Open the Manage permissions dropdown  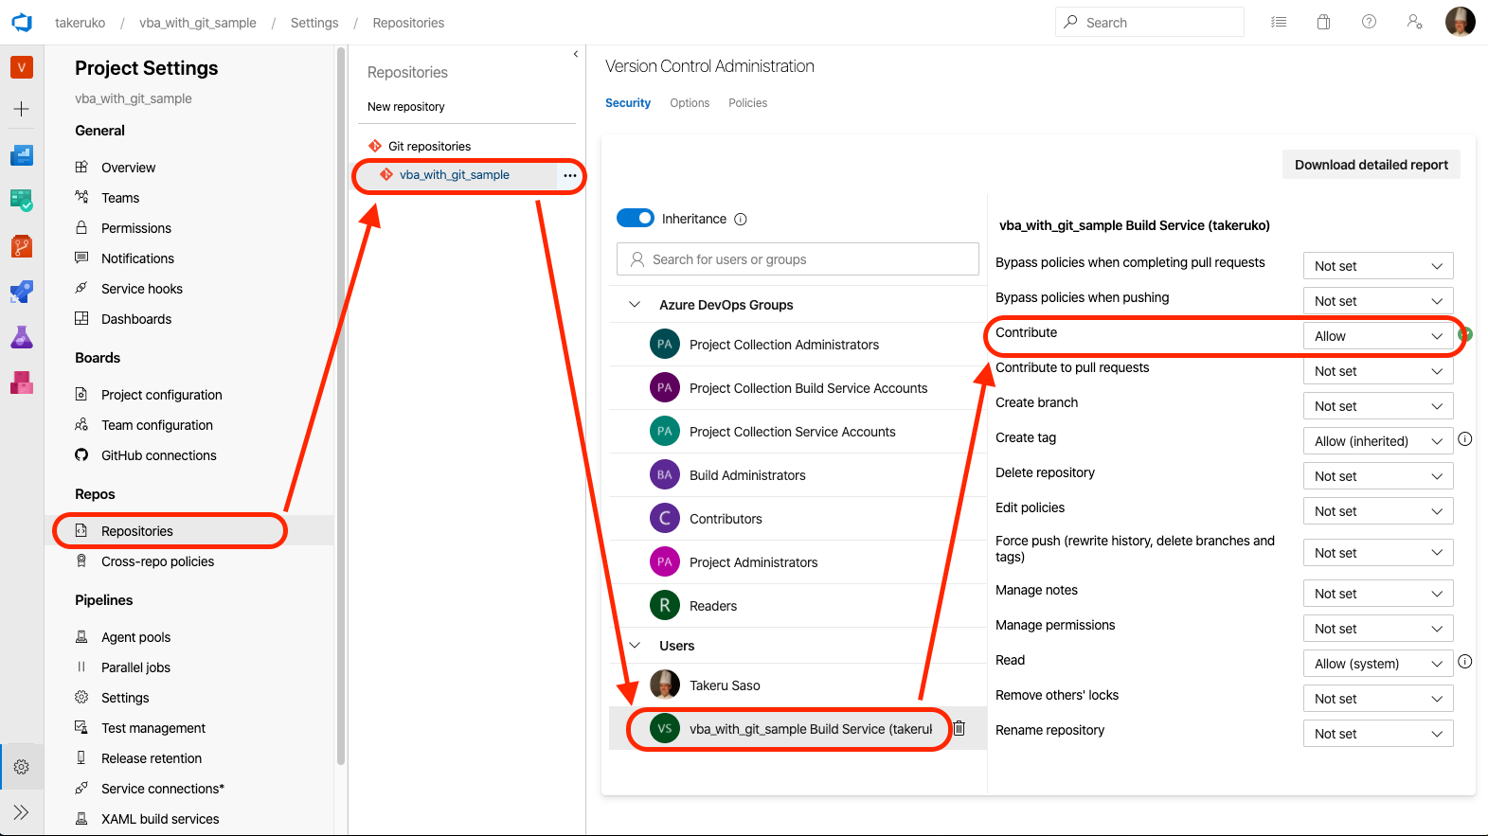click(x=1378, y=629)
